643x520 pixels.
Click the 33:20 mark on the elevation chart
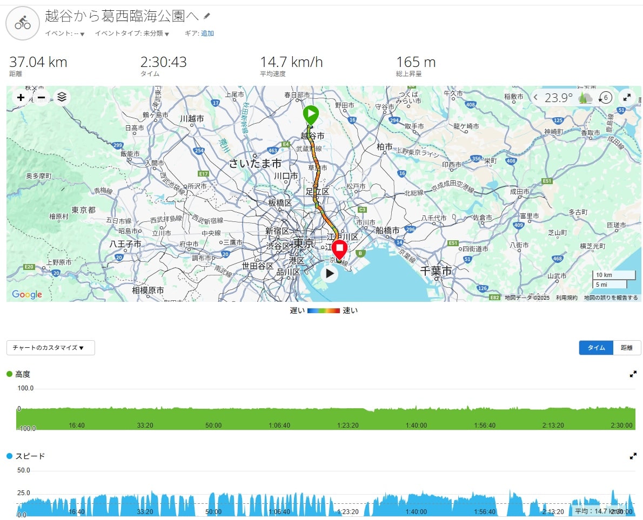click(145, 426)
